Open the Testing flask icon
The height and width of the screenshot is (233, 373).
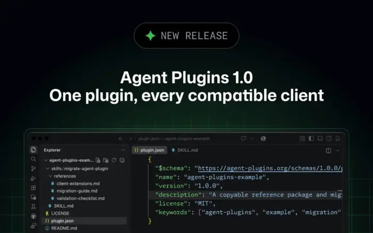tap(33, 207)
